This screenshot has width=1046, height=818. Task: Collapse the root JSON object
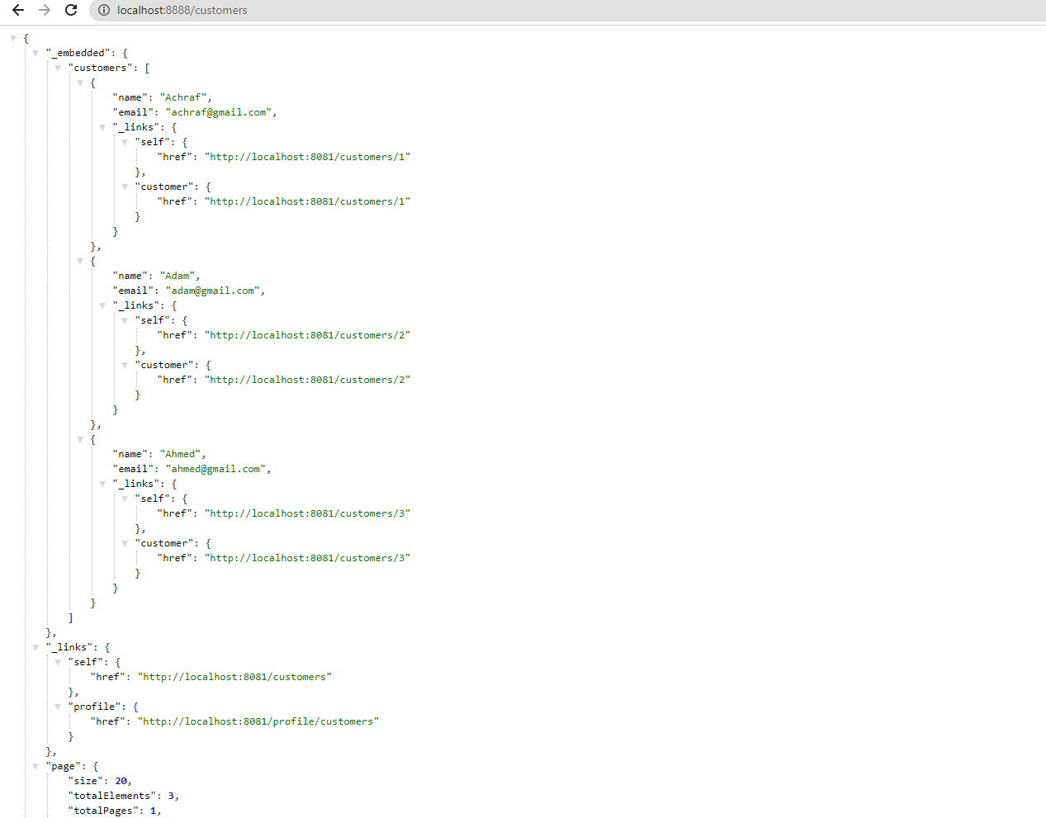tap(13, 37)
